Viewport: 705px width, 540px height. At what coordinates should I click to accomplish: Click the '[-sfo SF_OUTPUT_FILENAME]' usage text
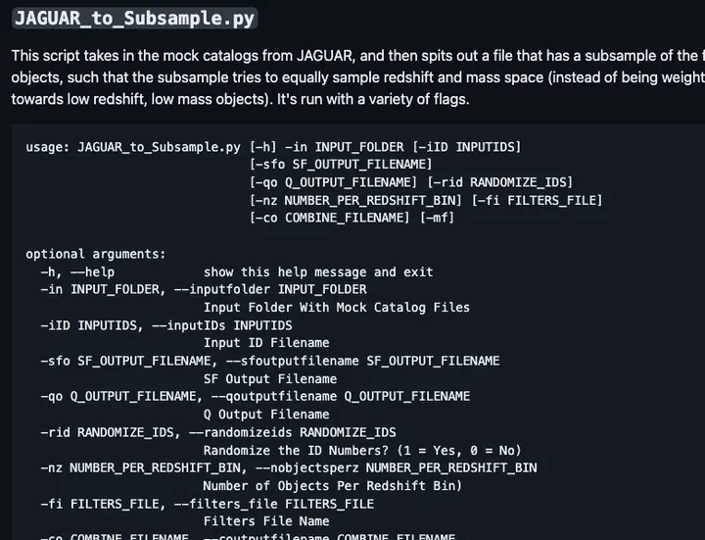coord(341,165)
